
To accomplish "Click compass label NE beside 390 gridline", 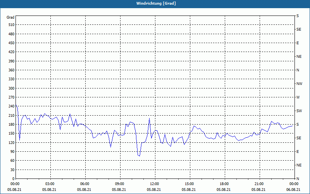I will tap(299, 57).
